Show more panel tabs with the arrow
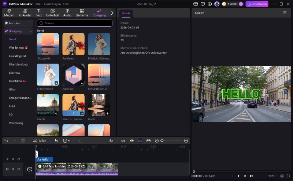The height and width of the screenshot is (181, 293). click(x=112, y=13)
